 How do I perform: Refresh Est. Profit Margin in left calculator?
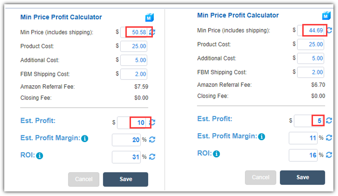coord(152,140)
